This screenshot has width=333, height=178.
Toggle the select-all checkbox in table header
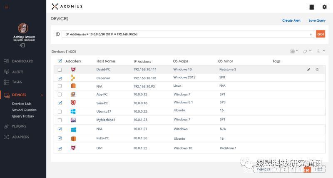(x=60, y=61)
